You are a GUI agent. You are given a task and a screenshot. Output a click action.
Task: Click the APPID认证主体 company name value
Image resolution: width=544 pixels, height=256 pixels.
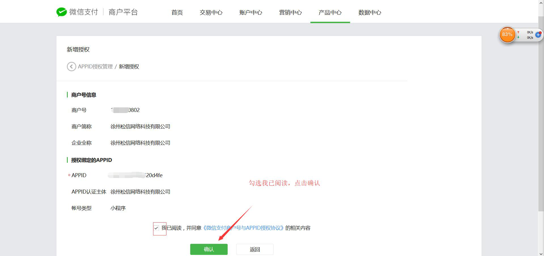(x=140, y=192)
